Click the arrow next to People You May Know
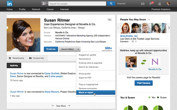Screen dimensions: 177x110 click(149, 20)
